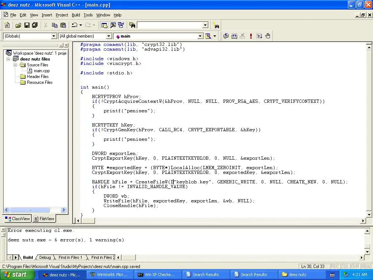
Task: Click the system tray clock 4:21 AM
Action: [x=360, y=275]
